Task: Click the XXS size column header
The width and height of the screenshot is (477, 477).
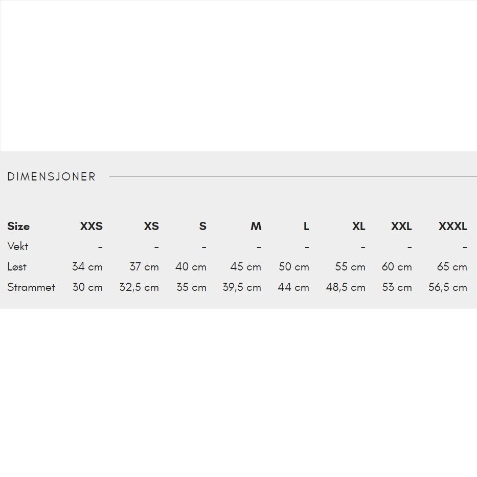Action: [91, 226]
